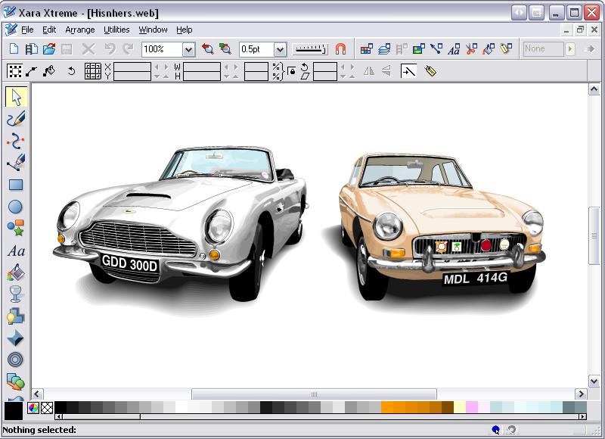Open the 0.5pt line width dropdown

point(280,49)
